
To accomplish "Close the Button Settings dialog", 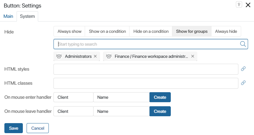I will click(x=248, y=5).
